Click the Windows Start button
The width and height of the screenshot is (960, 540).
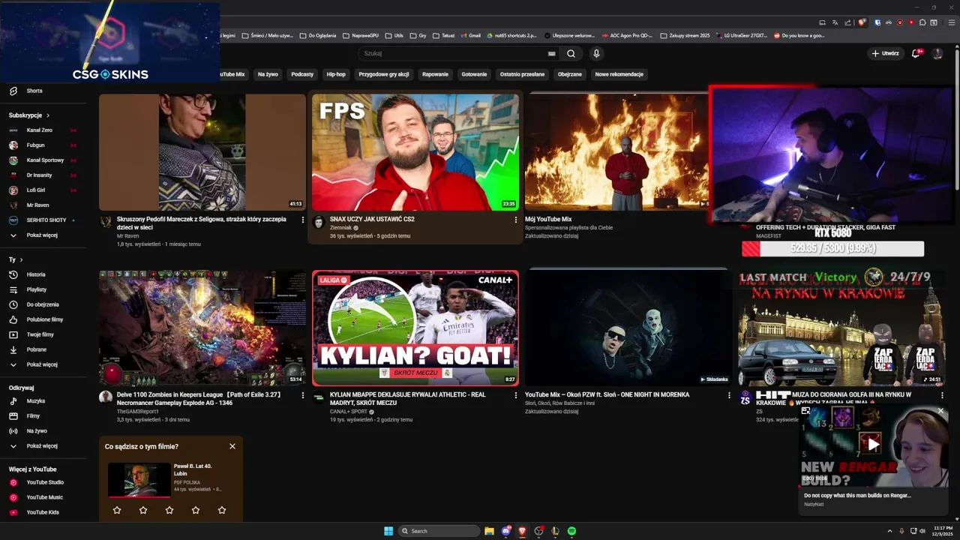coord(388,531)
